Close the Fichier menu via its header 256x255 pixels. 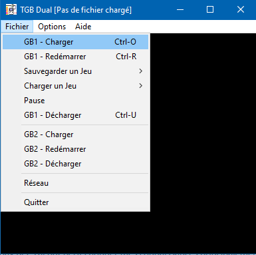[x=17, y=27]
